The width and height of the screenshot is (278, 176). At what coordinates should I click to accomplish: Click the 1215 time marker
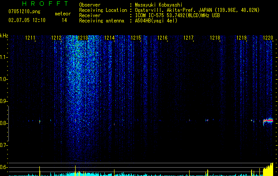136,37
